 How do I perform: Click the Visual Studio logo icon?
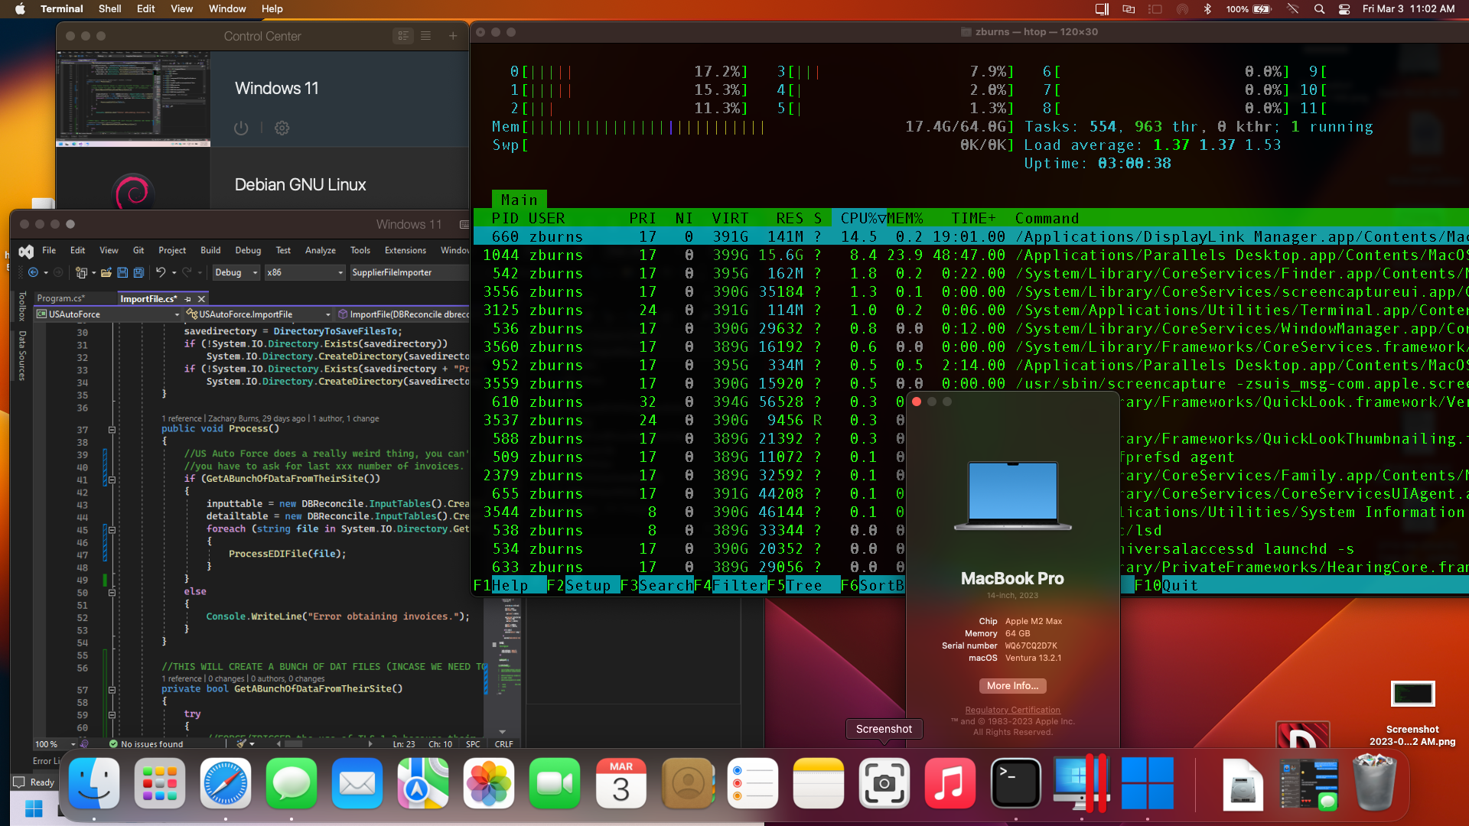click(x=26, y=251)
